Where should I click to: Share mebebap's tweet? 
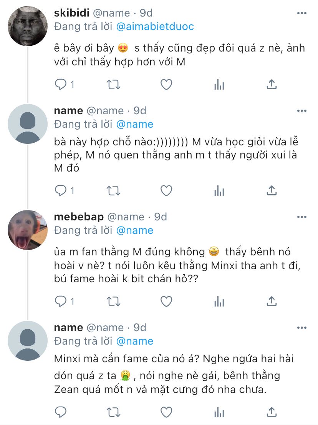pos(272,301)
